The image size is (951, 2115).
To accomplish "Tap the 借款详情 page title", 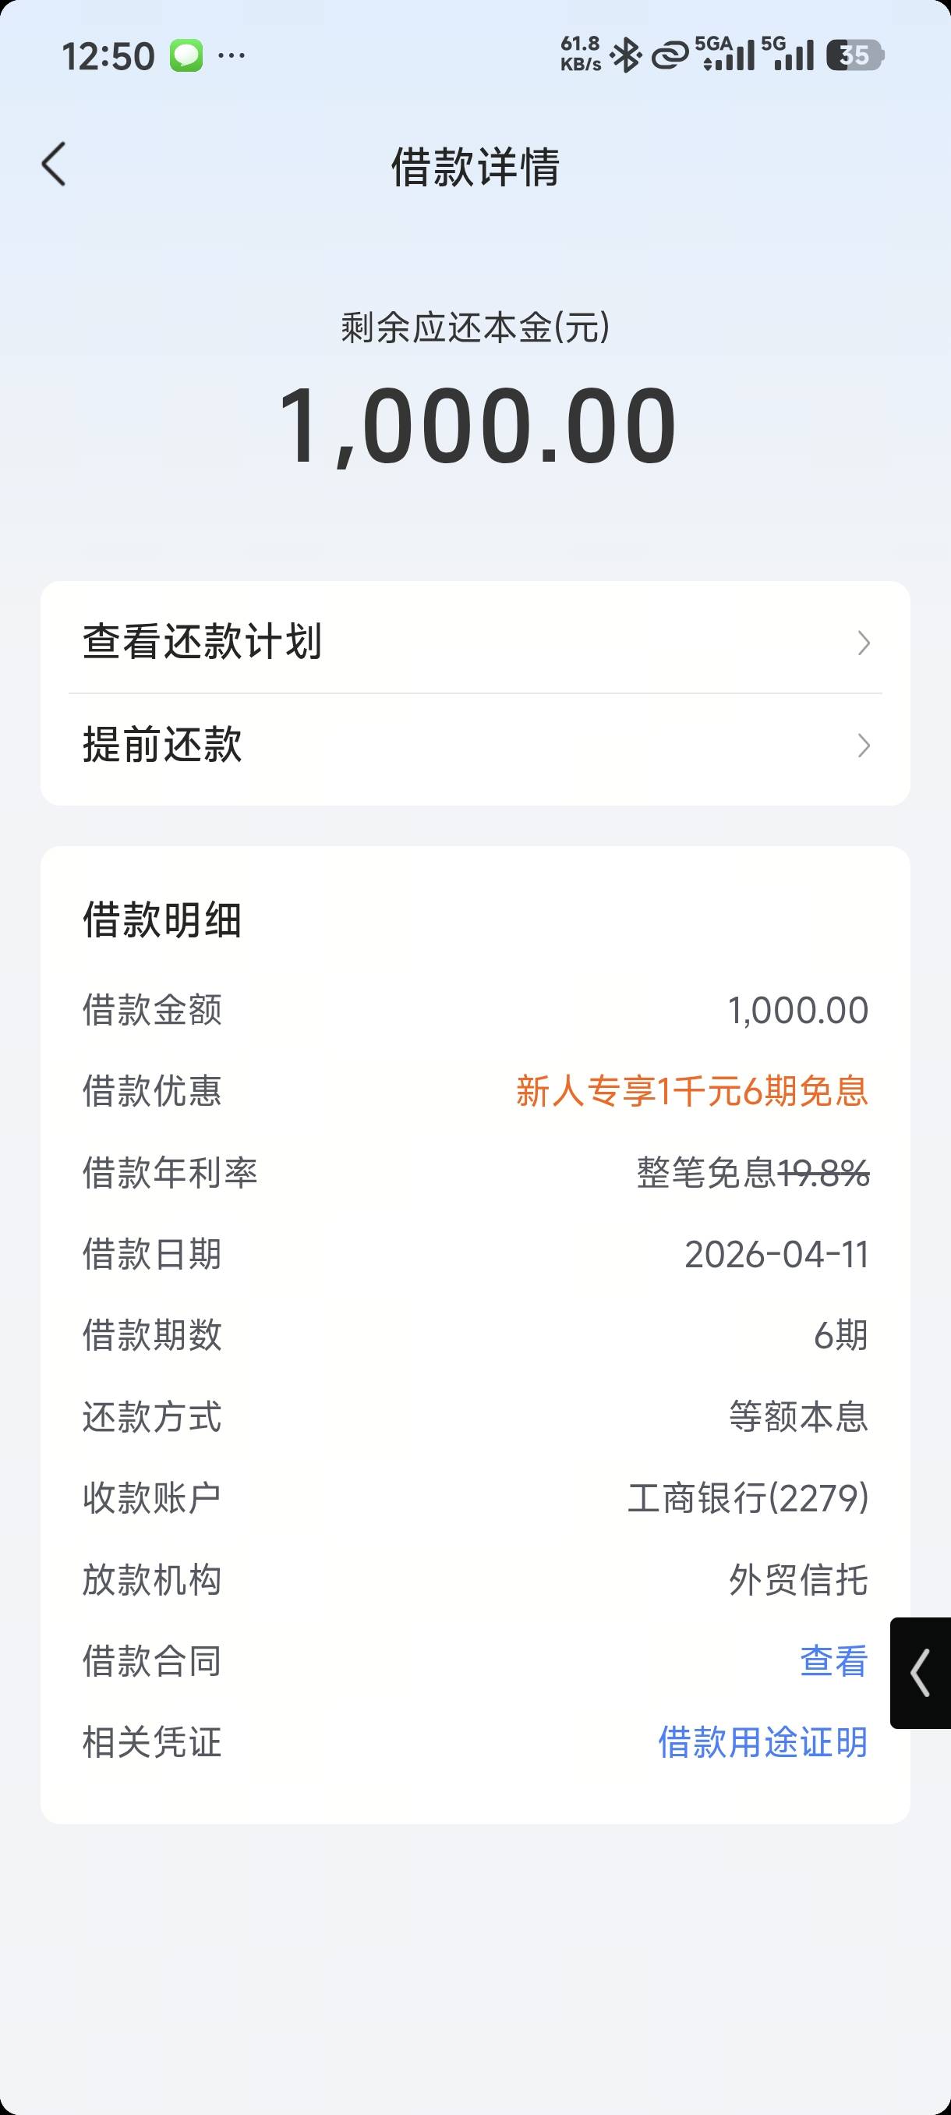I will click(475, 167).
